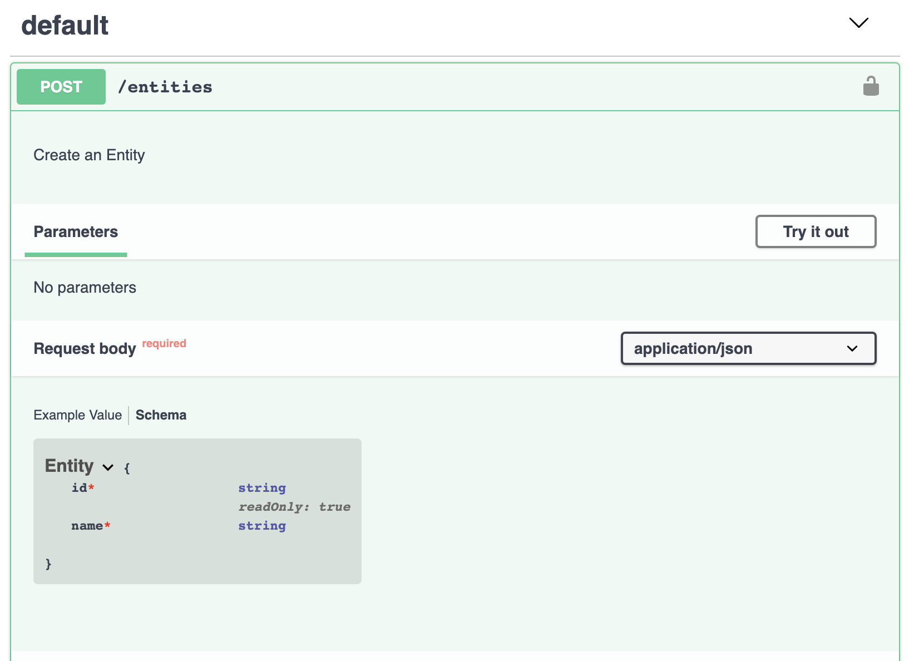
Task: Click the padlock to view security requirements
Action: point(871,86)
